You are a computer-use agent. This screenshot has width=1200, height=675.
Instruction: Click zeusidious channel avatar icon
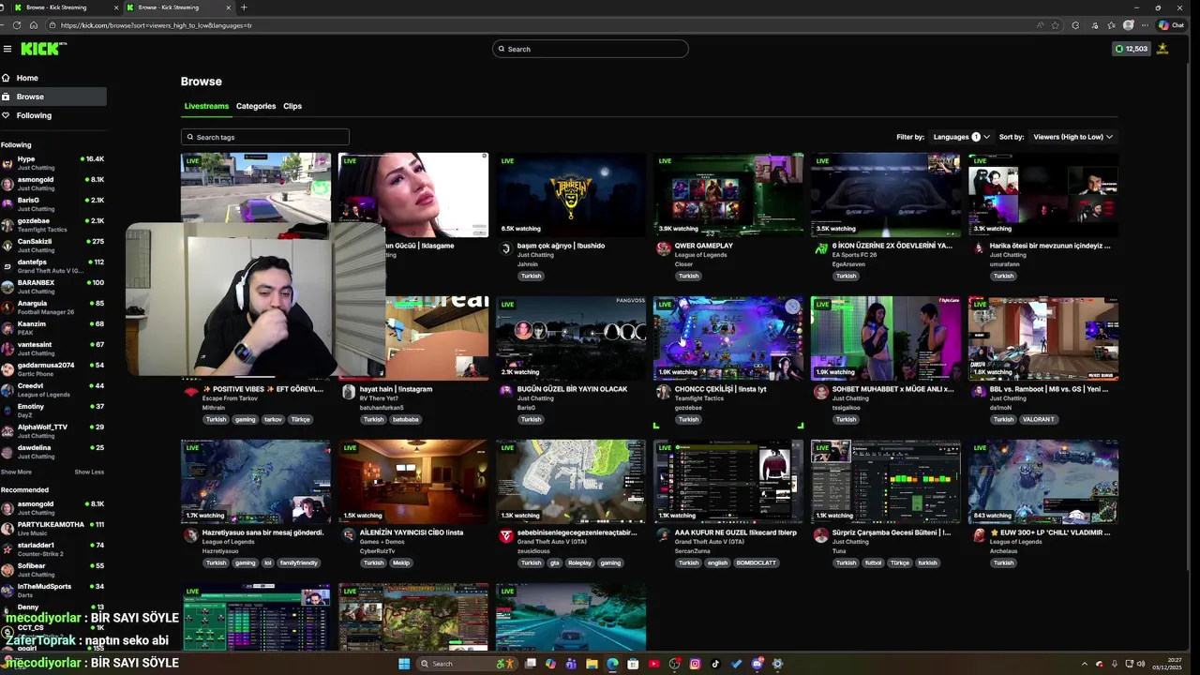[x=506, y=535]
